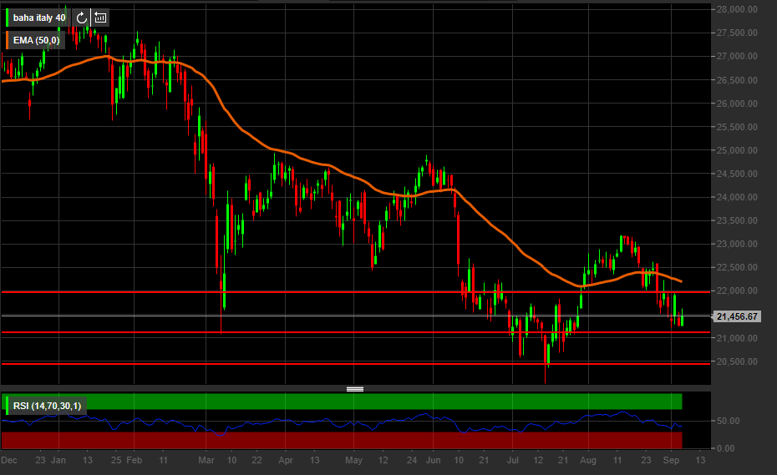Screen dimensions: 777x475
Task: Click the refresh chart icon
Action: (x=81, y=18)
